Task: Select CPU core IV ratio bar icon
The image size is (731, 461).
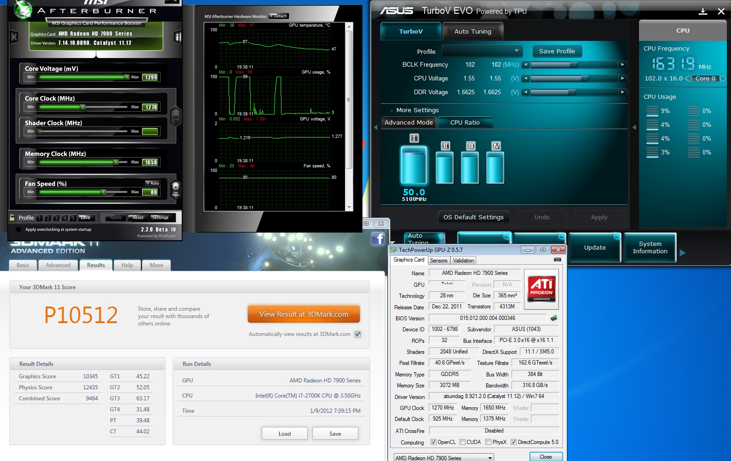Action: [495, 167]
